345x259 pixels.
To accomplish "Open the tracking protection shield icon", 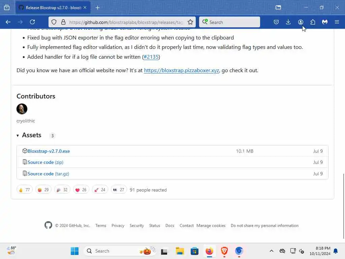I will click(54, 22).
